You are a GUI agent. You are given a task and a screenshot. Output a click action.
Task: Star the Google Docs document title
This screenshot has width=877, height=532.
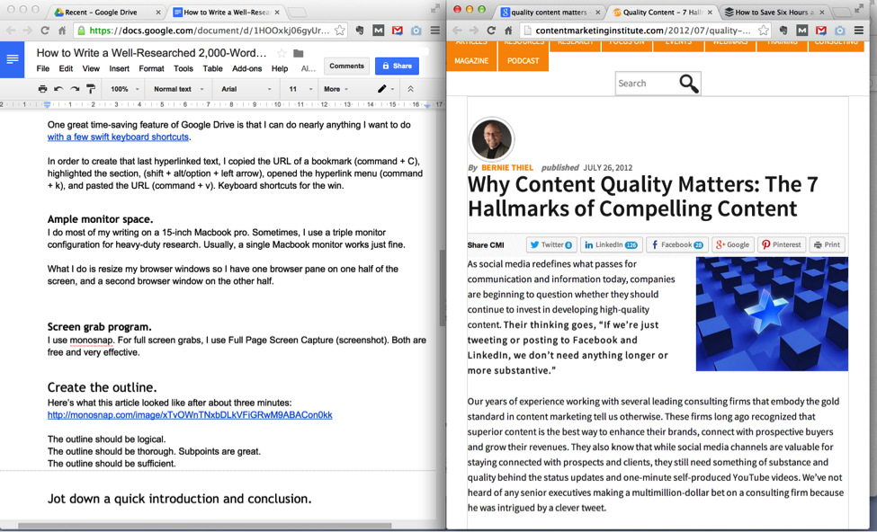(282, 54)
